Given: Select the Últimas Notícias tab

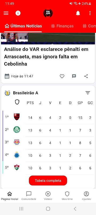Looking at the screenshot, I should (23, 26).
